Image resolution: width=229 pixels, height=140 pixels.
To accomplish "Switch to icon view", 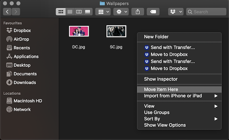I will pyautogui.click(x=61, y=12).
